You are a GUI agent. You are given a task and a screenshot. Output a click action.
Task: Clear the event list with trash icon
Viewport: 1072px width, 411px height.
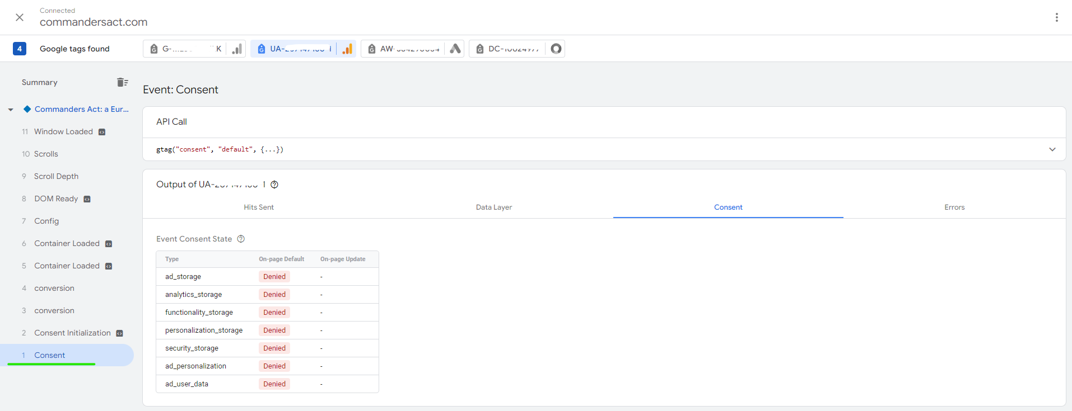pos(122,82)
